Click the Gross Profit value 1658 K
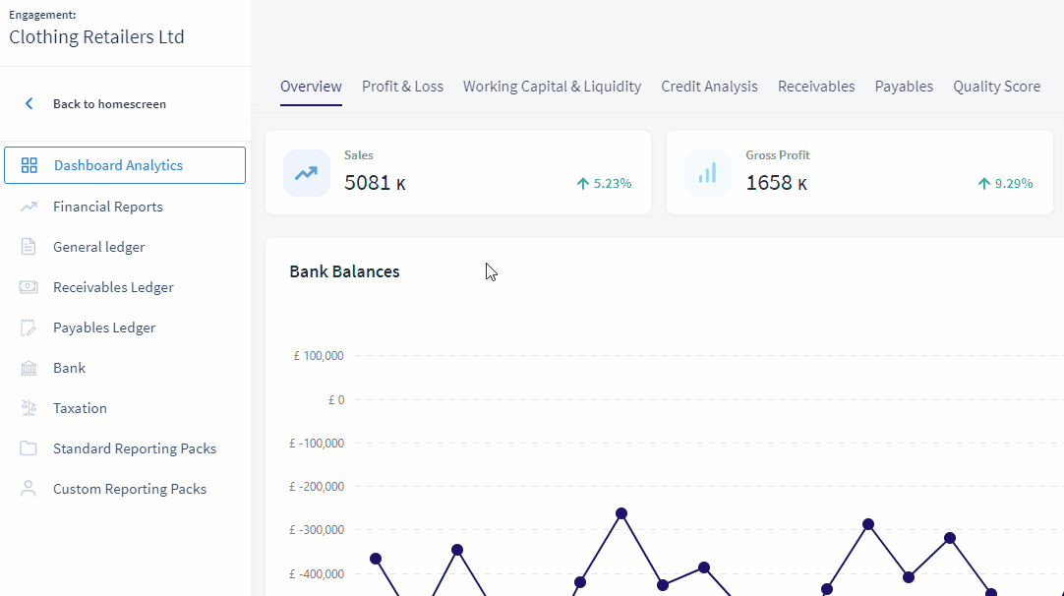This screenshot has height=596, width=1064. point(776,183)
